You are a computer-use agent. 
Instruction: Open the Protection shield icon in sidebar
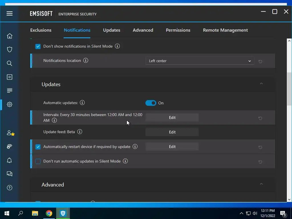coord(9,50)
